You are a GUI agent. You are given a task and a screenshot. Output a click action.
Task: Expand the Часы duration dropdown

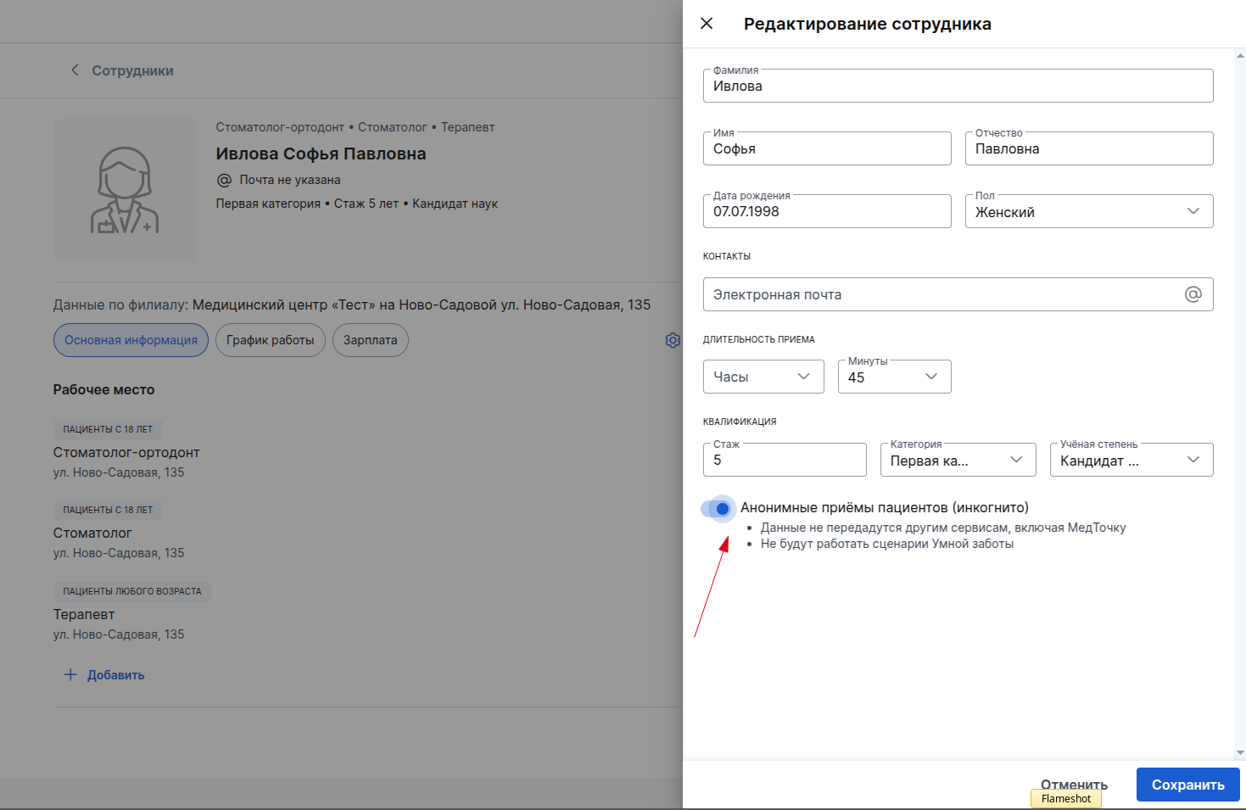tap(763, 377)
